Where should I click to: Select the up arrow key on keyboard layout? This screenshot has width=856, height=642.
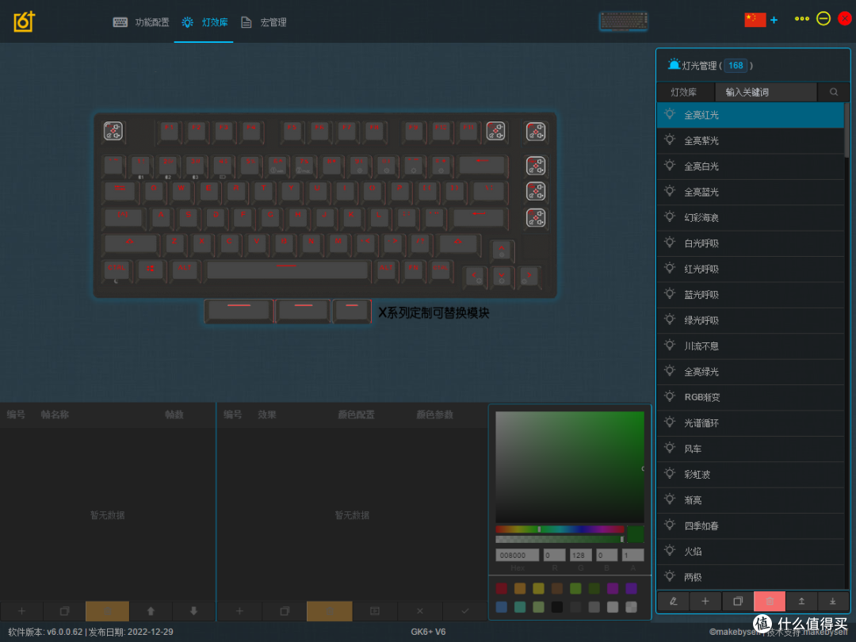(501, 250)
